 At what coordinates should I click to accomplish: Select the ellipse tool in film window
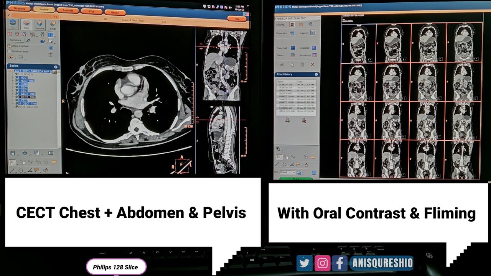284,164
